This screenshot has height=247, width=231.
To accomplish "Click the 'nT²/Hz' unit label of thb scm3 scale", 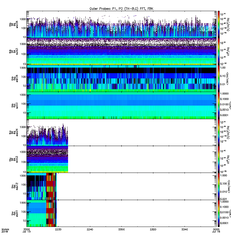I will [x=229, y=51].
